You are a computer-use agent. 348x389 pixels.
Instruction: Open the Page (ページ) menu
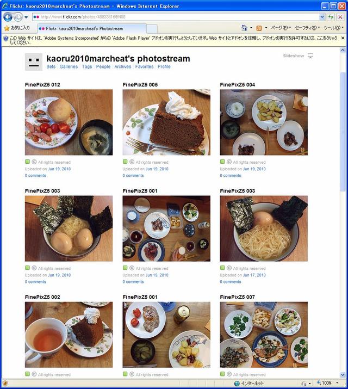point(281,28)
